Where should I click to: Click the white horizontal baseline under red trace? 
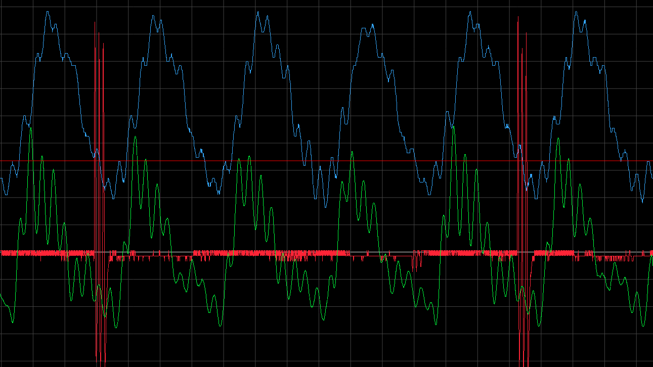[x=177, y=252]
